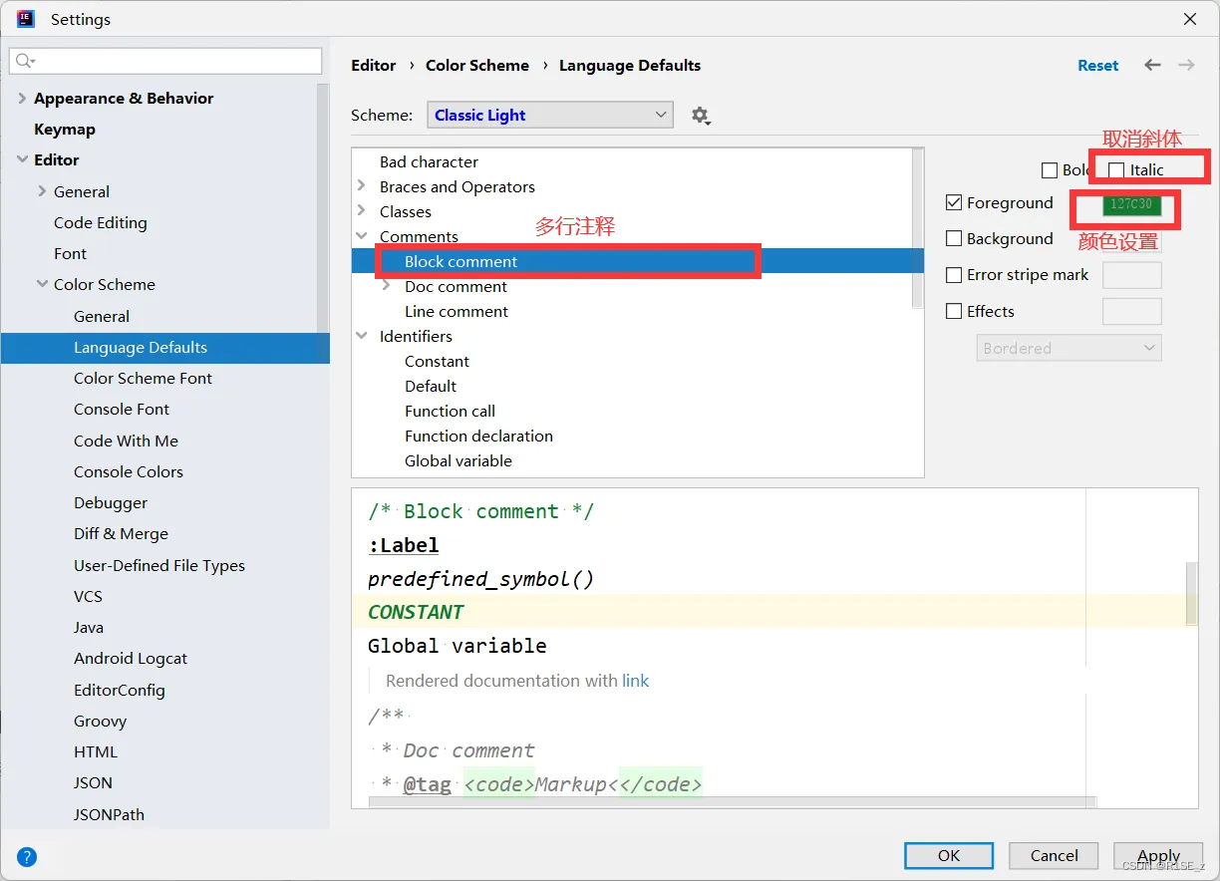
Task: Click the Effects color swatch
Action: 1131,311
